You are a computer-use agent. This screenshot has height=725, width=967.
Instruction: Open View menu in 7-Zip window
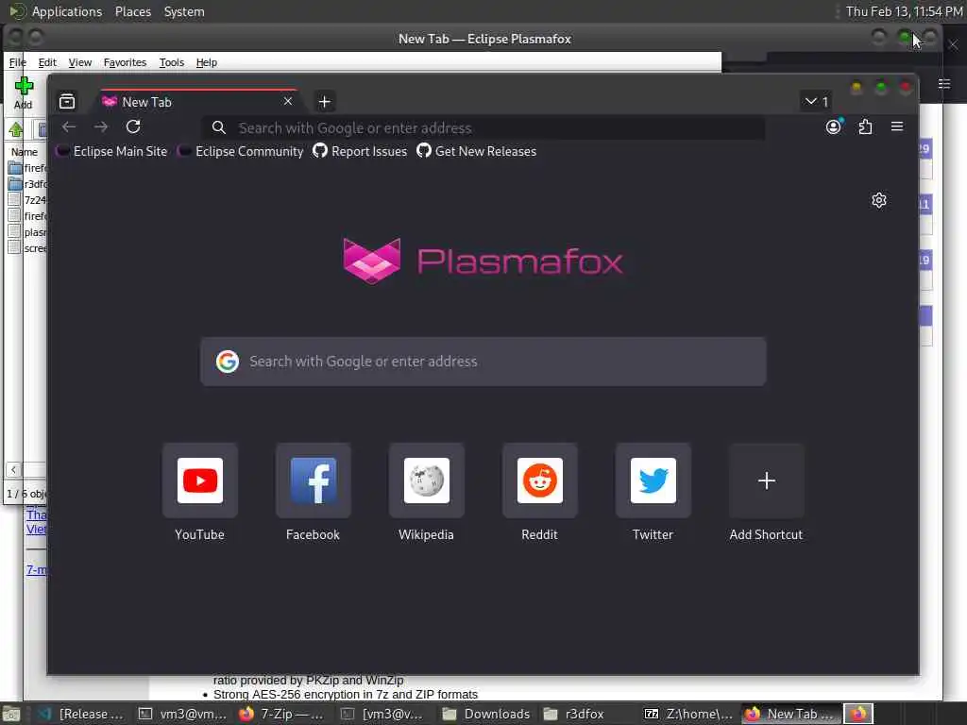coord(80,62)
